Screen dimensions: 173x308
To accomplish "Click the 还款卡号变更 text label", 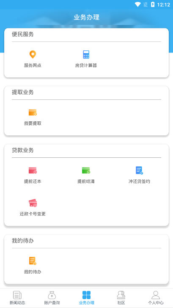I will coord(33,214).
